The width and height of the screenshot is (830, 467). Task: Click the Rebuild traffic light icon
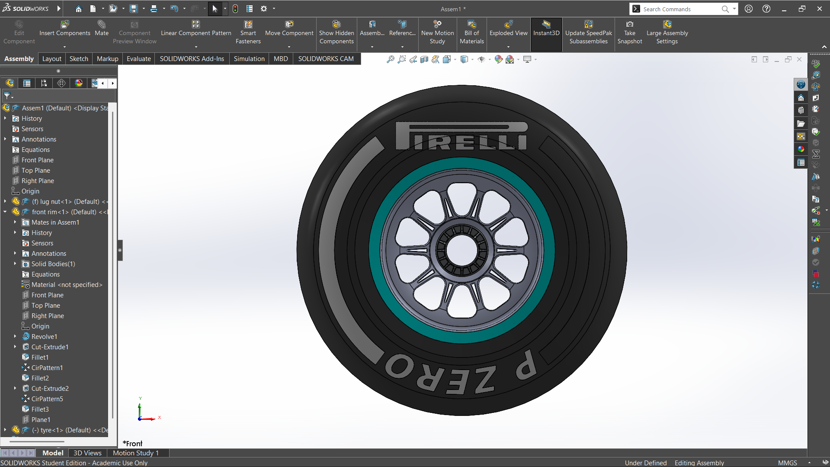[x=235, y=9]
